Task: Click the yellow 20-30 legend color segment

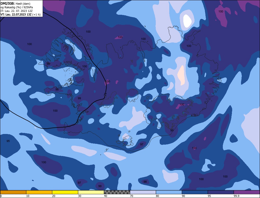Action: click(65, 192)
